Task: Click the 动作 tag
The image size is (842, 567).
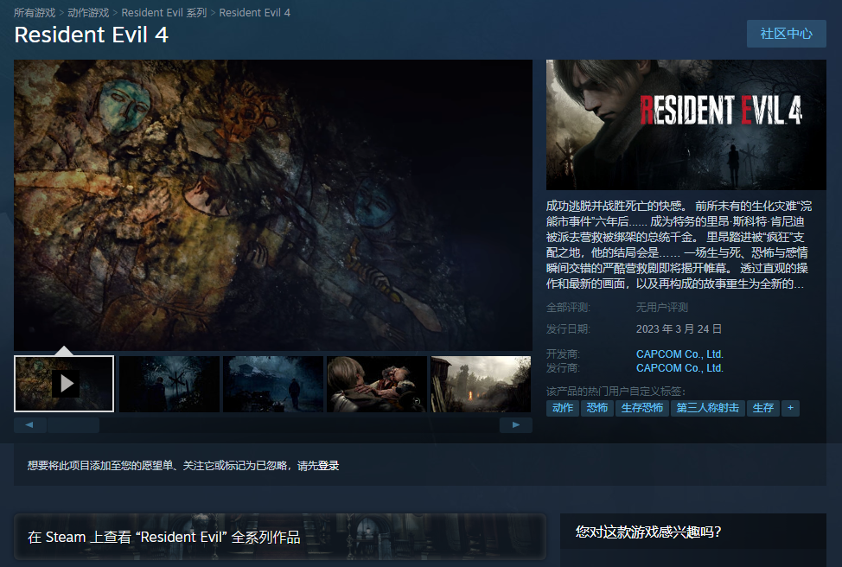Action: click(563, 408)
